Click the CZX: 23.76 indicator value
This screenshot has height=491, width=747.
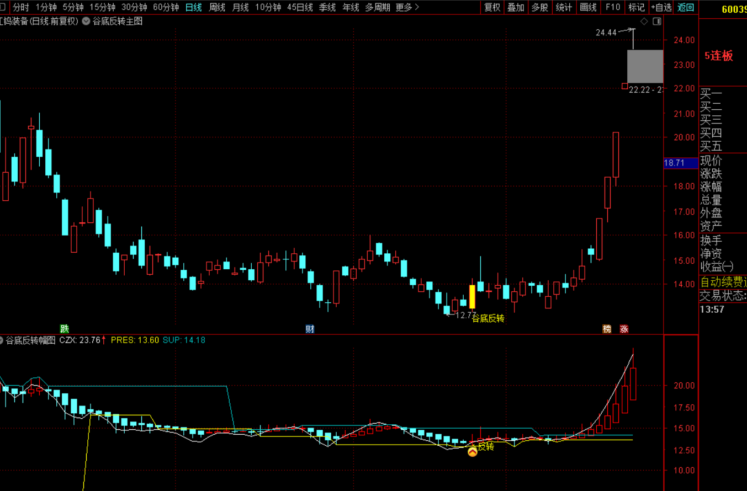(x=82, y=340)
